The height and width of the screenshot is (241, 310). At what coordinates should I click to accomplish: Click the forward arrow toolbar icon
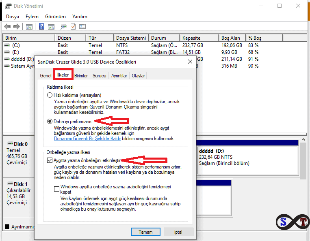click(17, 26)
